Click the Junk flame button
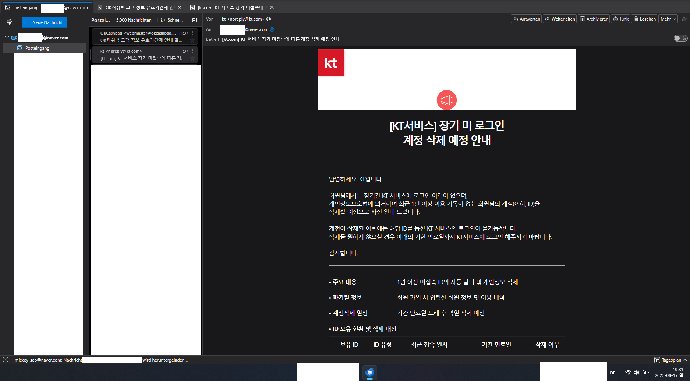690x381 pixels. click(620, 19)
